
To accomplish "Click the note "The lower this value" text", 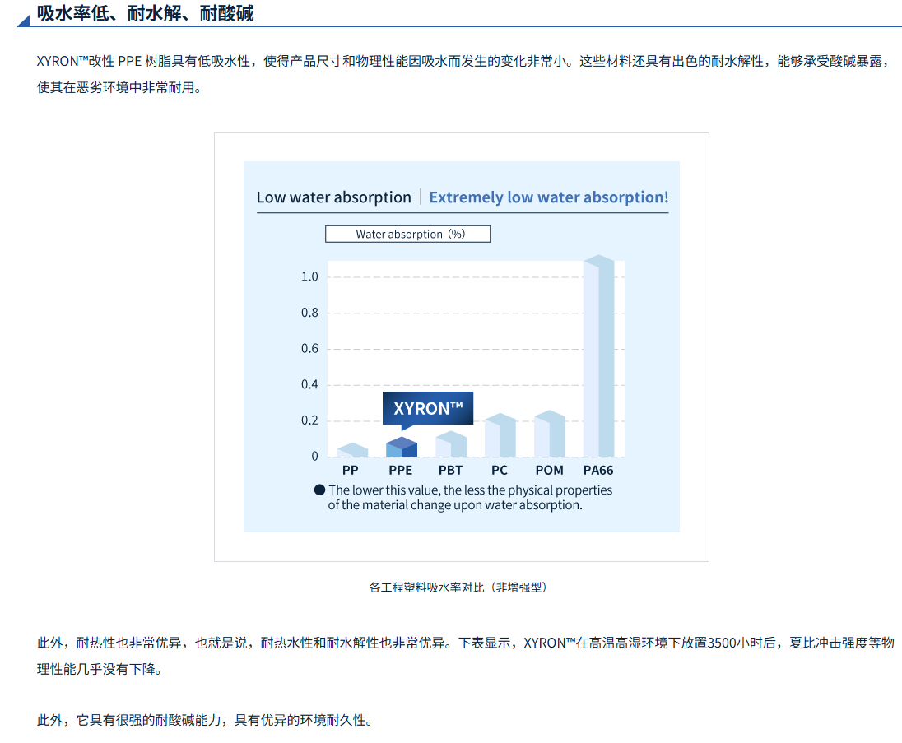I will [469, 497].
